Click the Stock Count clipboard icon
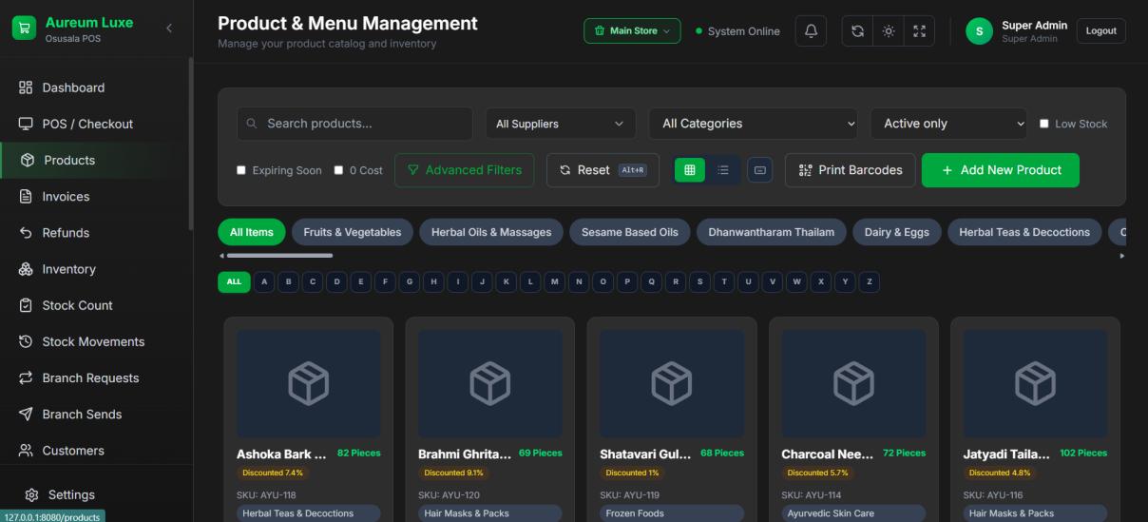1148x522 pixels. (26, 305)
